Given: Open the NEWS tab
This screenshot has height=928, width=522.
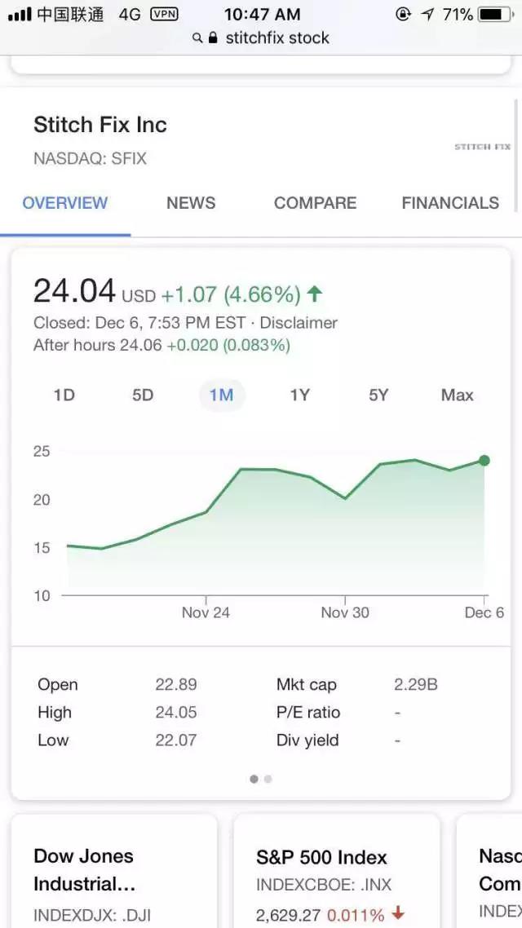Looking at the screenshot, I should pyautogui.click(x=191, y=203).
